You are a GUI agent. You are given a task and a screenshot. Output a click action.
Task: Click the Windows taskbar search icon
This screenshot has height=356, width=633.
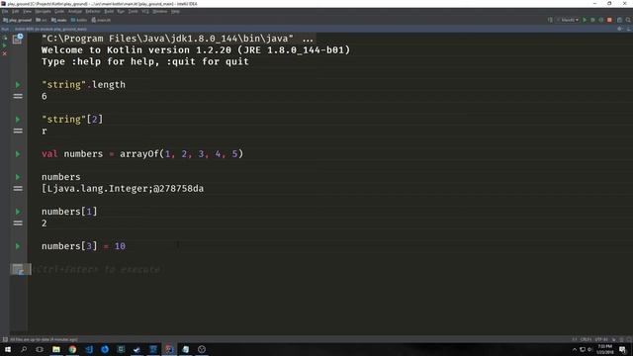24,349
